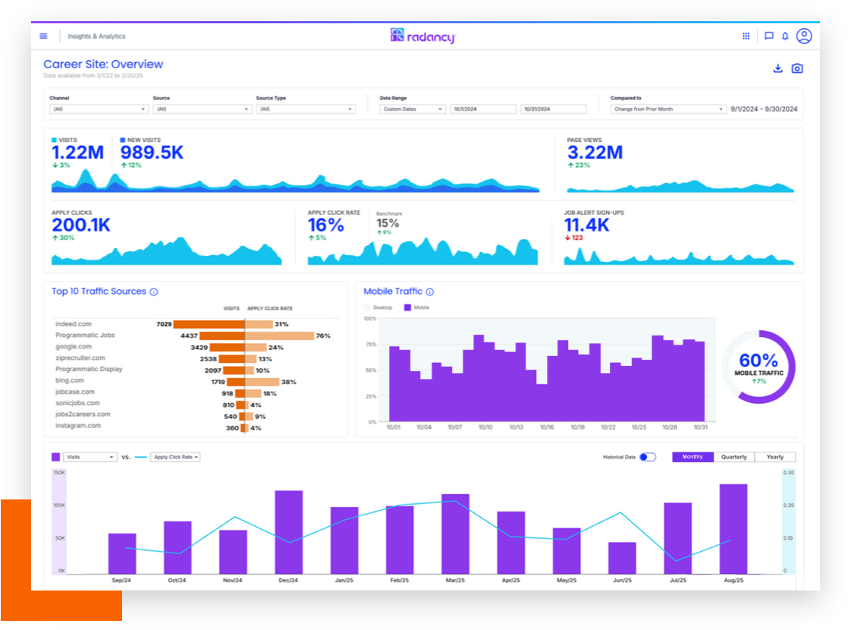Click the Insights & Analytics label
This screenshot has height=630, width=851.
tap(96, 36)
